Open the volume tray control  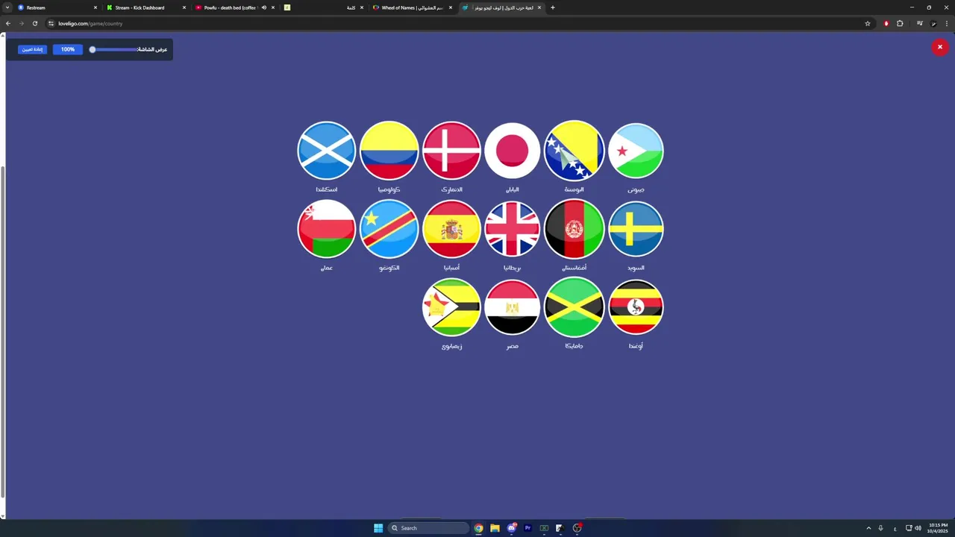[x=918, y=528]
